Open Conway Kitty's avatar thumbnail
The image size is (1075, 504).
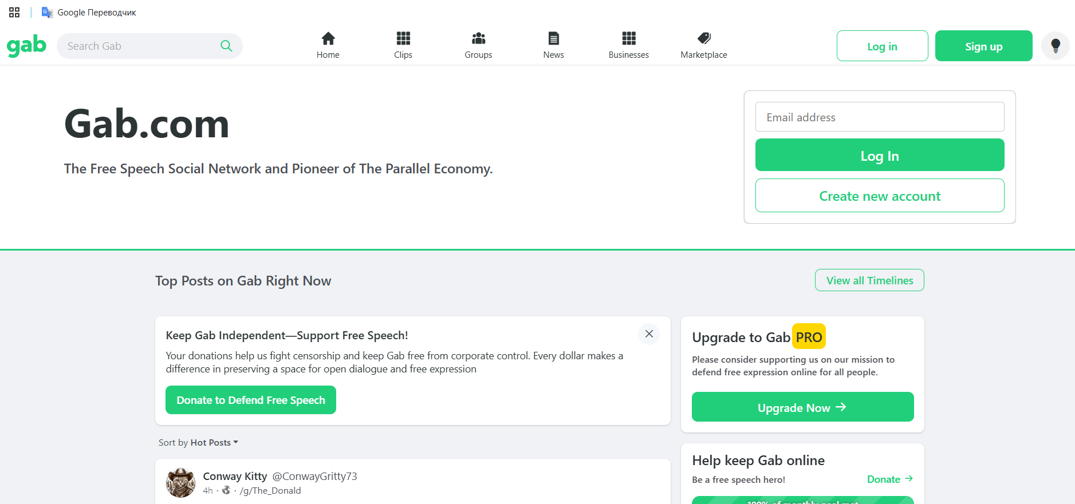pyautogui.click(x=181, y=483)
